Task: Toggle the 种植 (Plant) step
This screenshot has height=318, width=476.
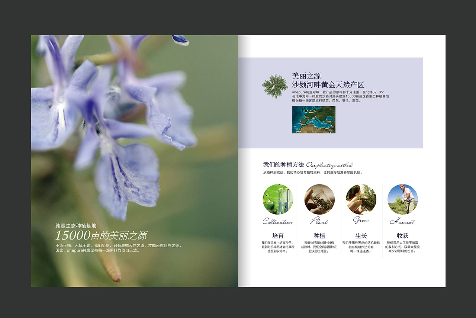Action: (319, 235)
